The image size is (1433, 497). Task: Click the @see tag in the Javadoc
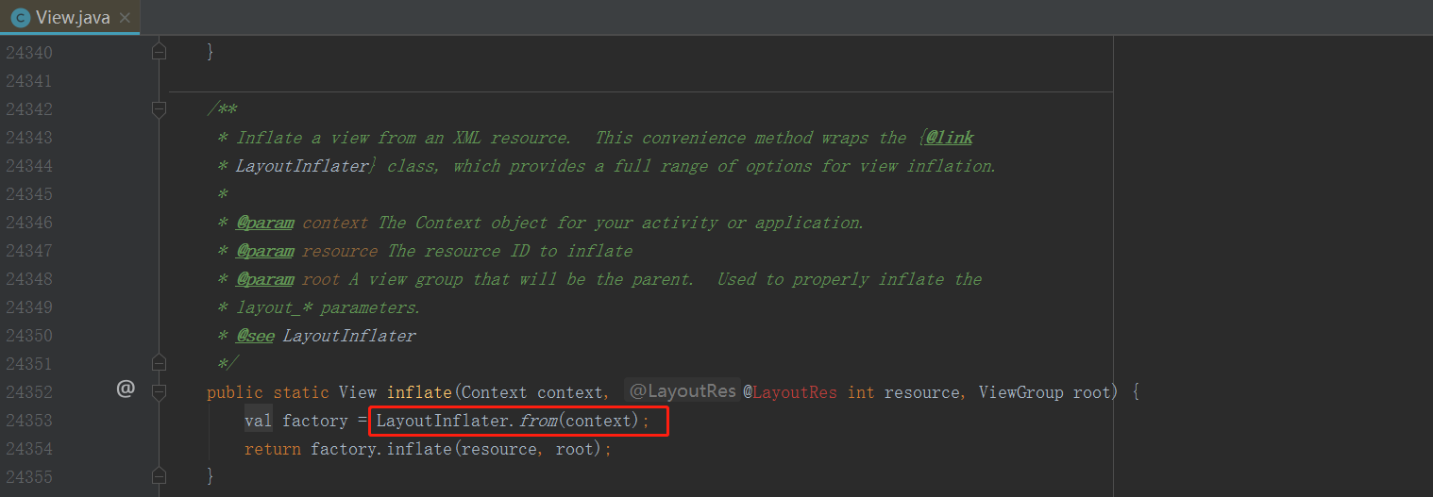255,336
